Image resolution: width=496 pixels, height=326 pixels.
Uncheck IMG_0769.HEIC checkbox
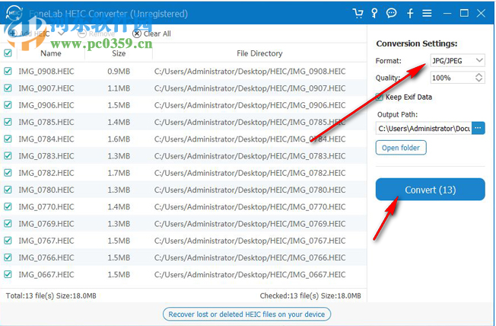[8, 224]
